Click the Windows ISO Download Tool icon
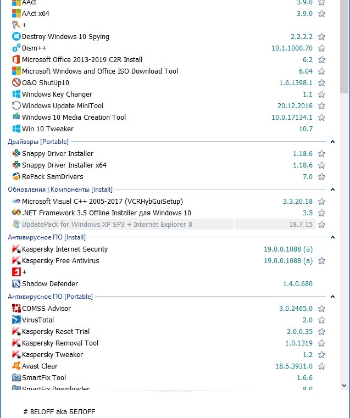This screenshot has height=418, width=350. coord(16,71)
